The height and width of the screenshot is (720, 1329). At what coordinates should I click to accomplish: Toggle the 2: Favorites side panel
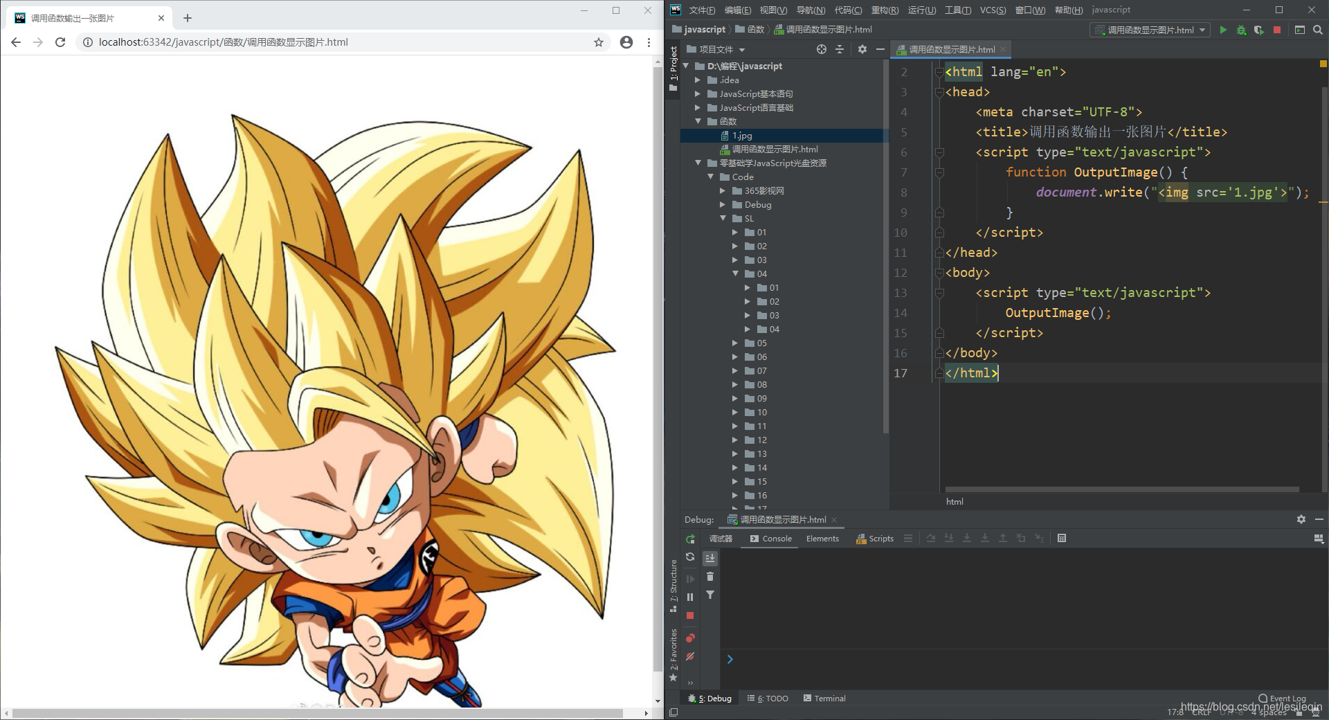pyautogui.click(x=673, y=655)
